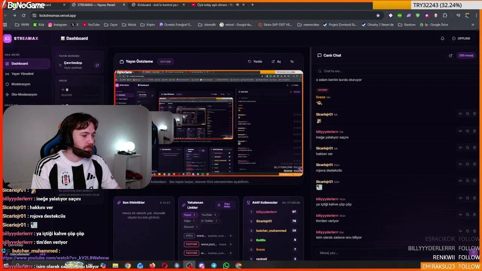
Task: Mute user on 'rojova destekciis' message
Action: pyautogui.click(x=460, y=164)
